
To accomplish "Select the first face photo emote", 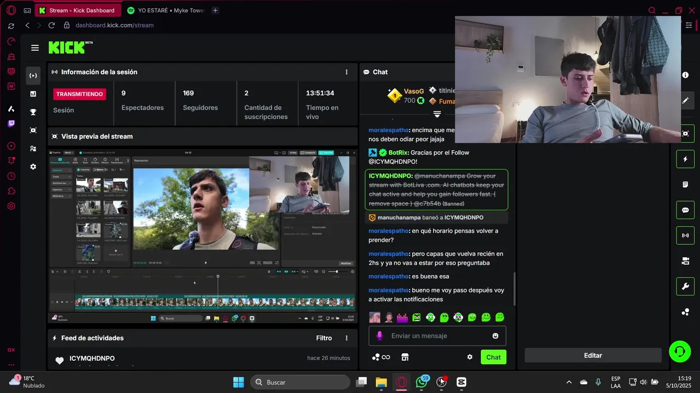I will pos(375,317).
